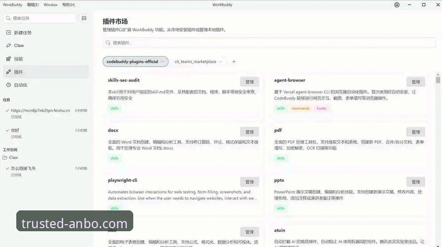Click the skills tag on skills-sec-audit
442x247 pixels.
(x=114, y=108)
